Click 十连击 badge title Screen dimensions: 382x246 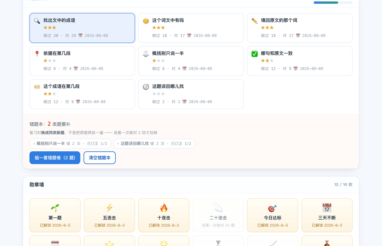(164, 218)
